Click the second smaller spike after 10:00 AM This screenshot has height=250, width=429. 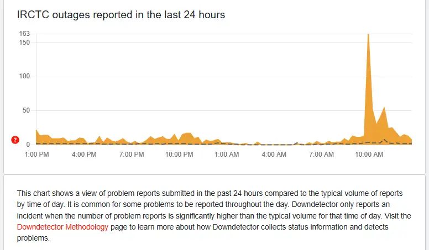tap(384, 121)
